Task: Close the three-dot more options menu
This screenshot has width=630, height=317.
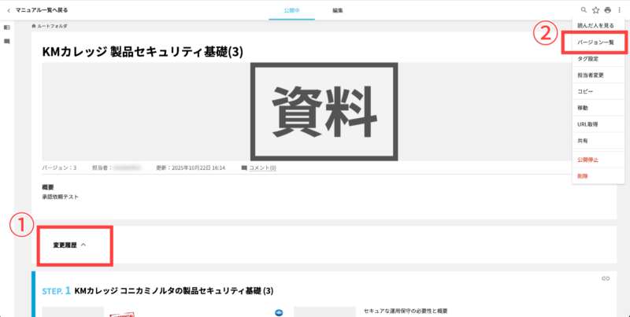Action: coord(619,10)
